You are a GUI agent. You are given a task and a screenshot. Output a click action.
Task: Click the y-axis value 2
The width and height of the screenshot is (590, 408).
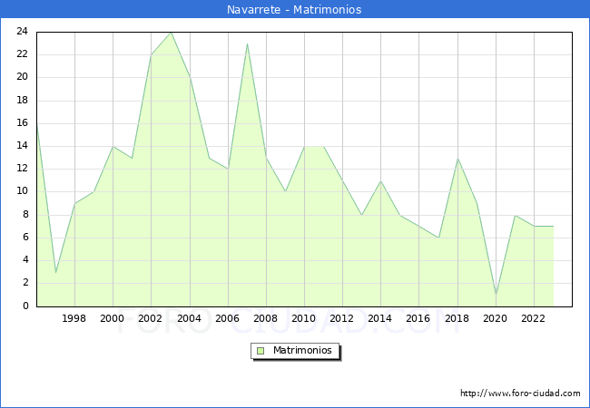[x=25, y=283]
